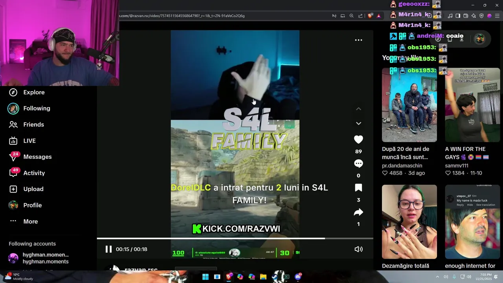Open the three-dot video options menu
Viewport: 503px width, 283px height.
tap(358, 40)
